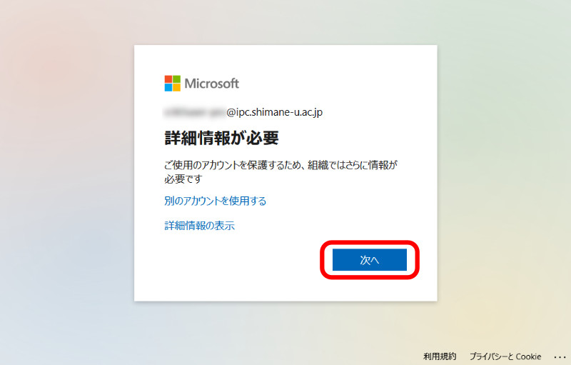571x365 pixels.
Task: Click the pastel background outside the dialog
Action: [66, 182]
